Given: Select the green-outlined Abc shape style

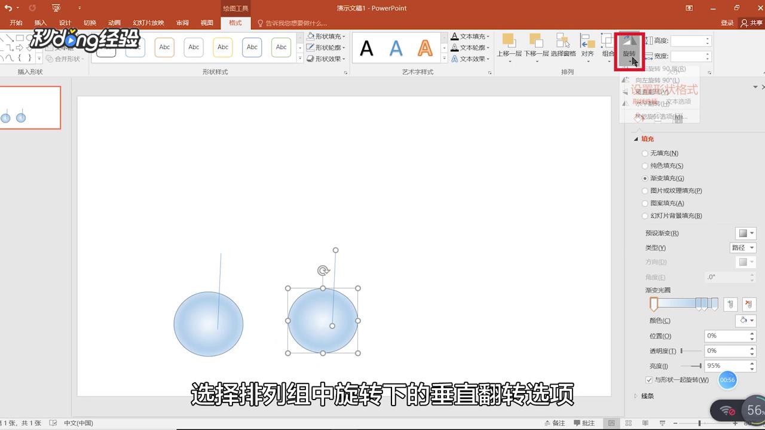Looking at the screenshot, I should (281, 47).
